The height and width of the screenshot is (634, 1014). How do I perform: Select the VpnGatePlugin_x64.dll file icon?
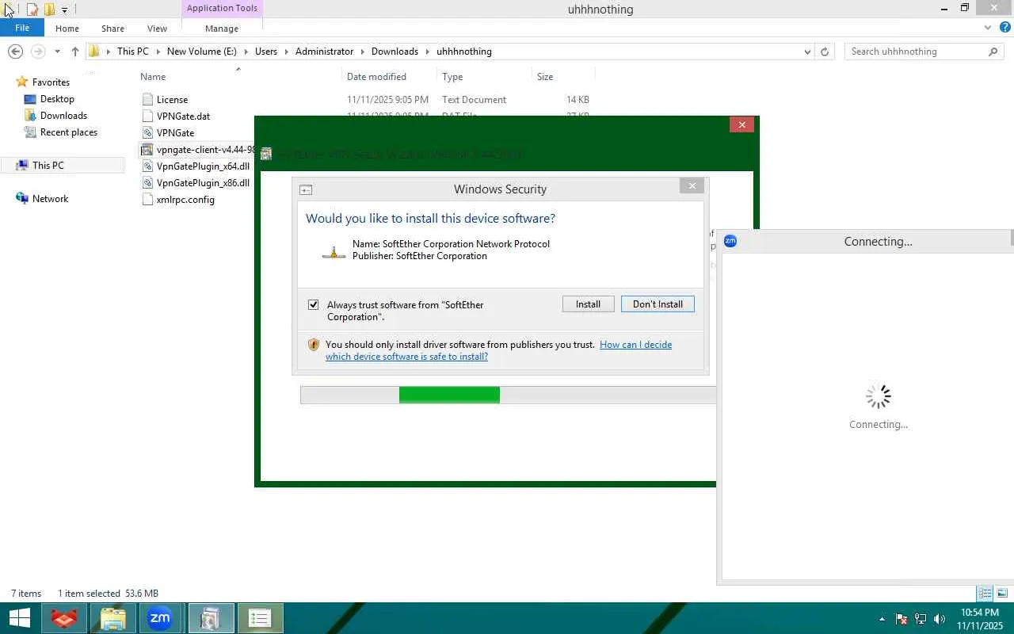[x=147, y=166]
